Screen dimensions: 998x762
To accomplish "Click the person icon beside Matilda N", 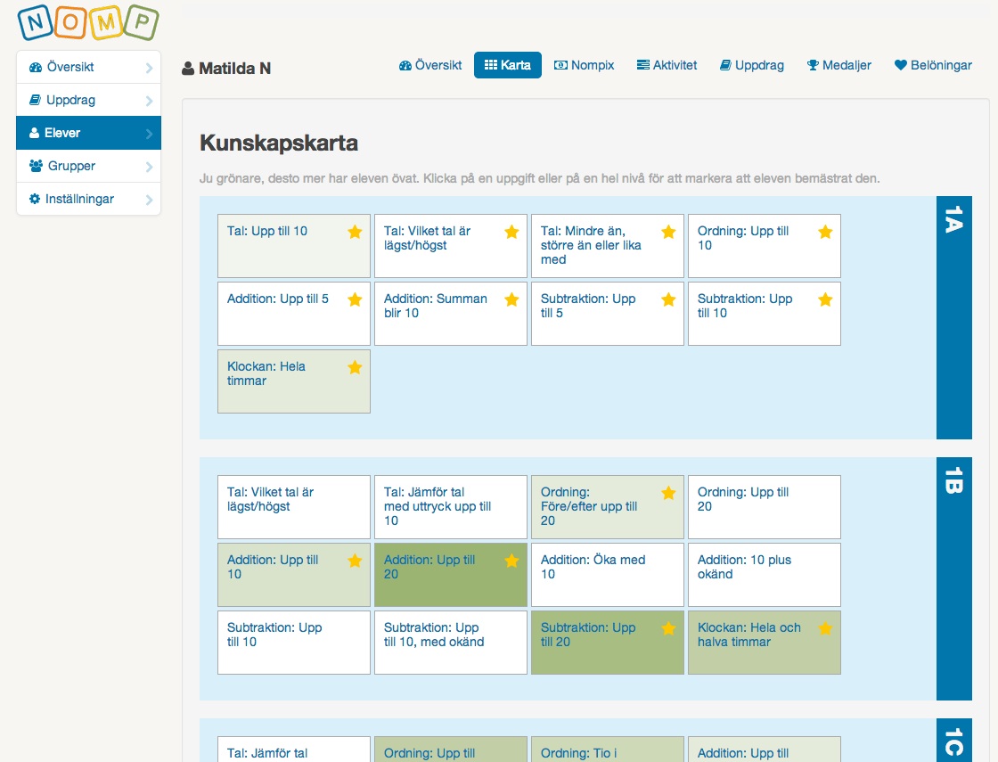I will [186, 68].
